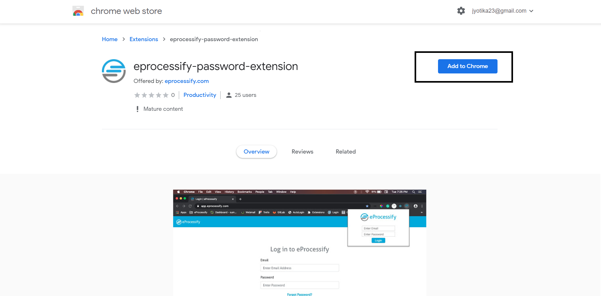Click the chrome web store title
This screenshot has height=296, width=601.
(126, 11)
